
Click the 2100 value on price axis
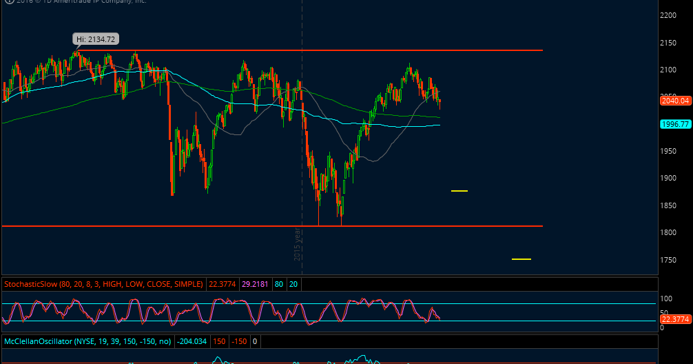(668, 70)
